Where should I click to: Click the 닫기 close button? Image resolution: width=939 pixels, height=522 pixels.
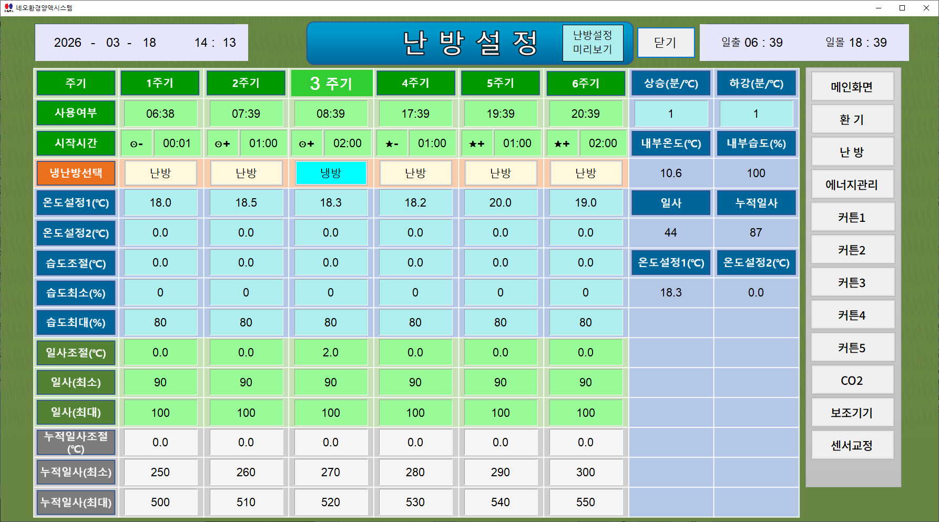(x=666, y=43)
